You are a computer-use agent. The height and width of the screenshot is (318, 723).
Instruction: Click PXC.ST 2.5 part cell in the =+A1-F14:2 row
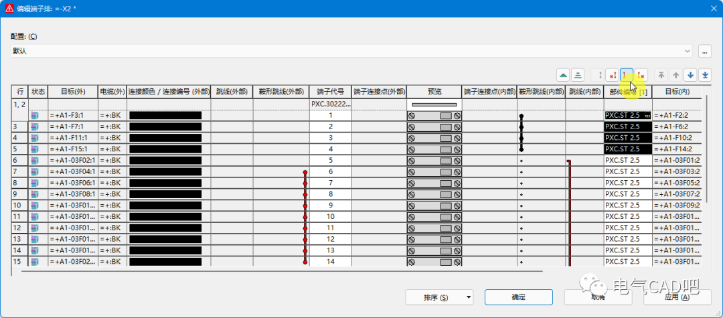(627, 149)
